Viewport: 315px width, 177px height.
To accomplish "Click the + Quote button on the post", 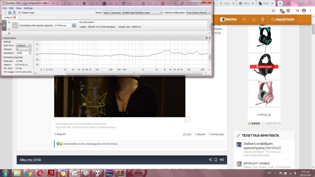I will pos(200,134).
